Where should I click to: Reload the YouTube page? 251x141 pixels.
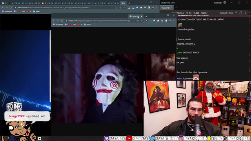point(11,7)
